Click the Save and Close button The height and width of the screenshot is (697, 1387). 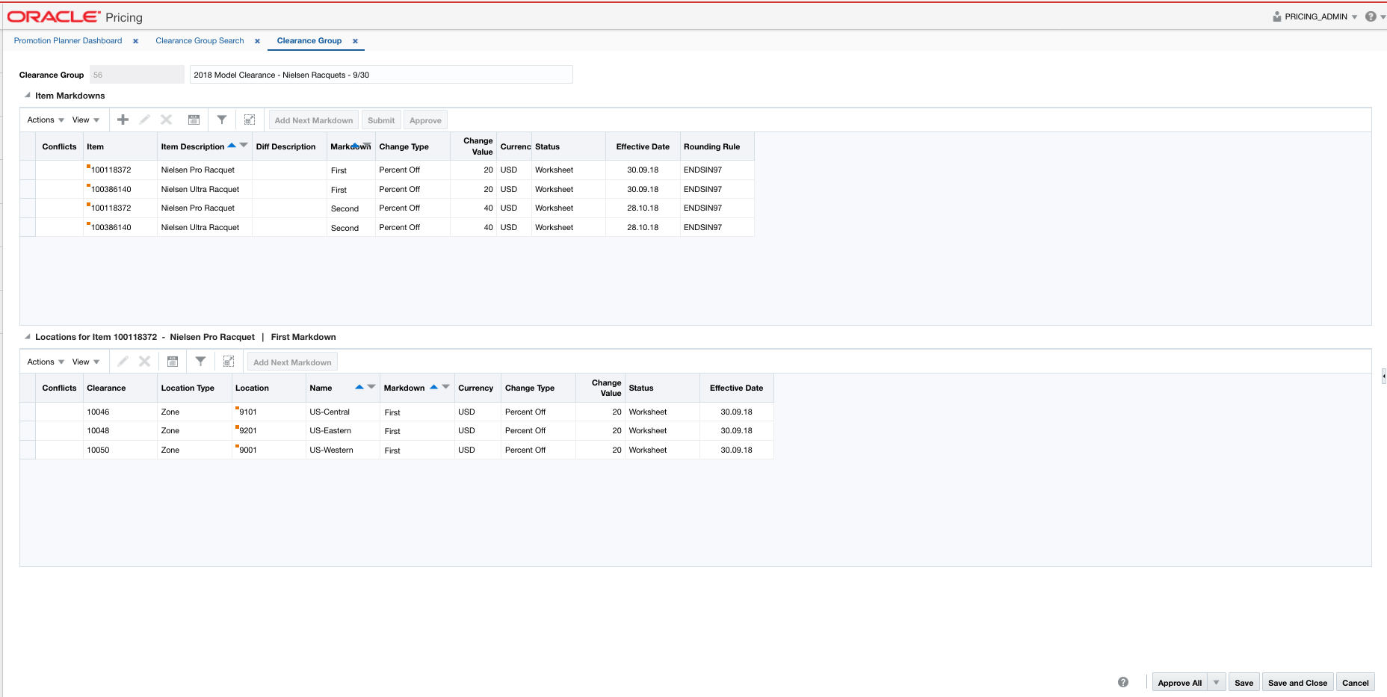tap(1298, 682)
